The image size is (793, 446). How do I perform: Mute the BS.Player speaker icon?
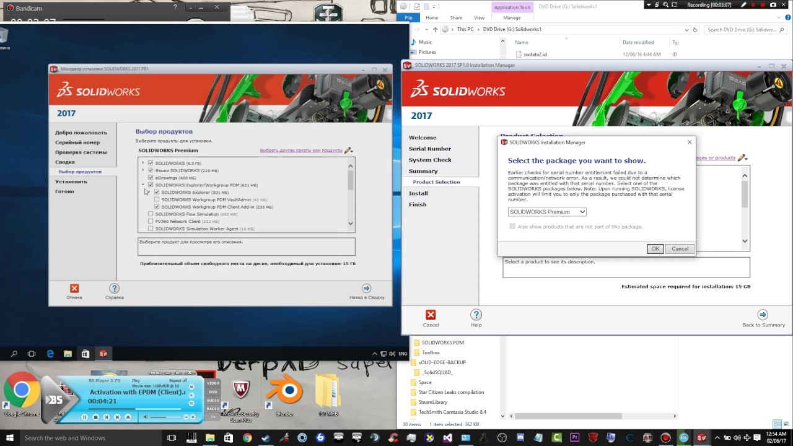click(x=146, y=417)
